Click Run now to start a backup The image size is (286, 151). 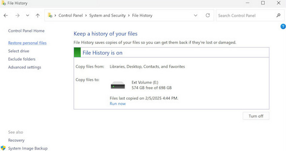point(118,104)
